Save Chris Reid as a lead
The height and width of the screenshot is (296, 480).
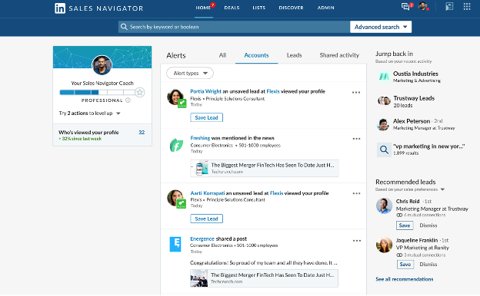(x=405, y=225)
